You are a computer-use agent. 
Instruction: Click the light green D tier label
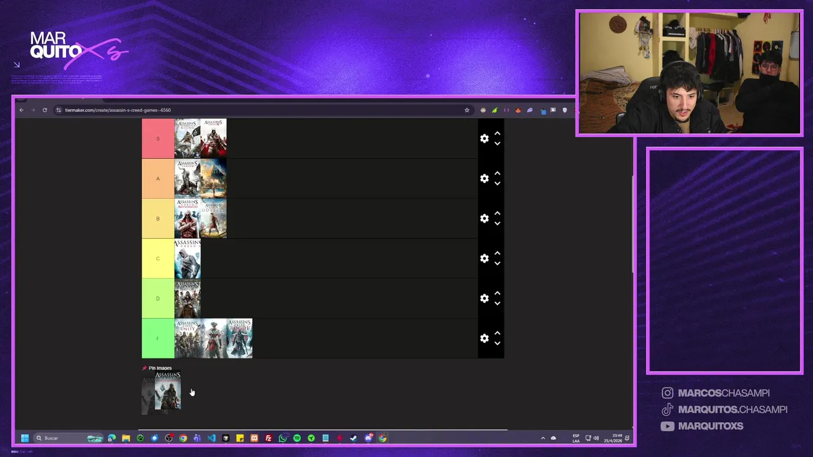pos(158,298)
